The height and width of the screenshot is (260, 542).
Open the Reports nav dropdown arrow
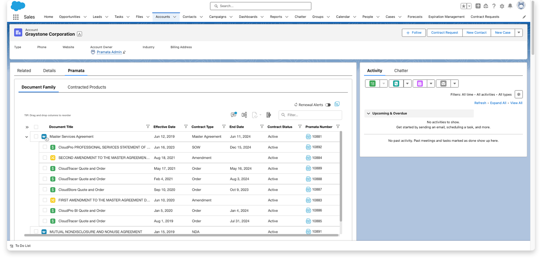coord(287,17)
